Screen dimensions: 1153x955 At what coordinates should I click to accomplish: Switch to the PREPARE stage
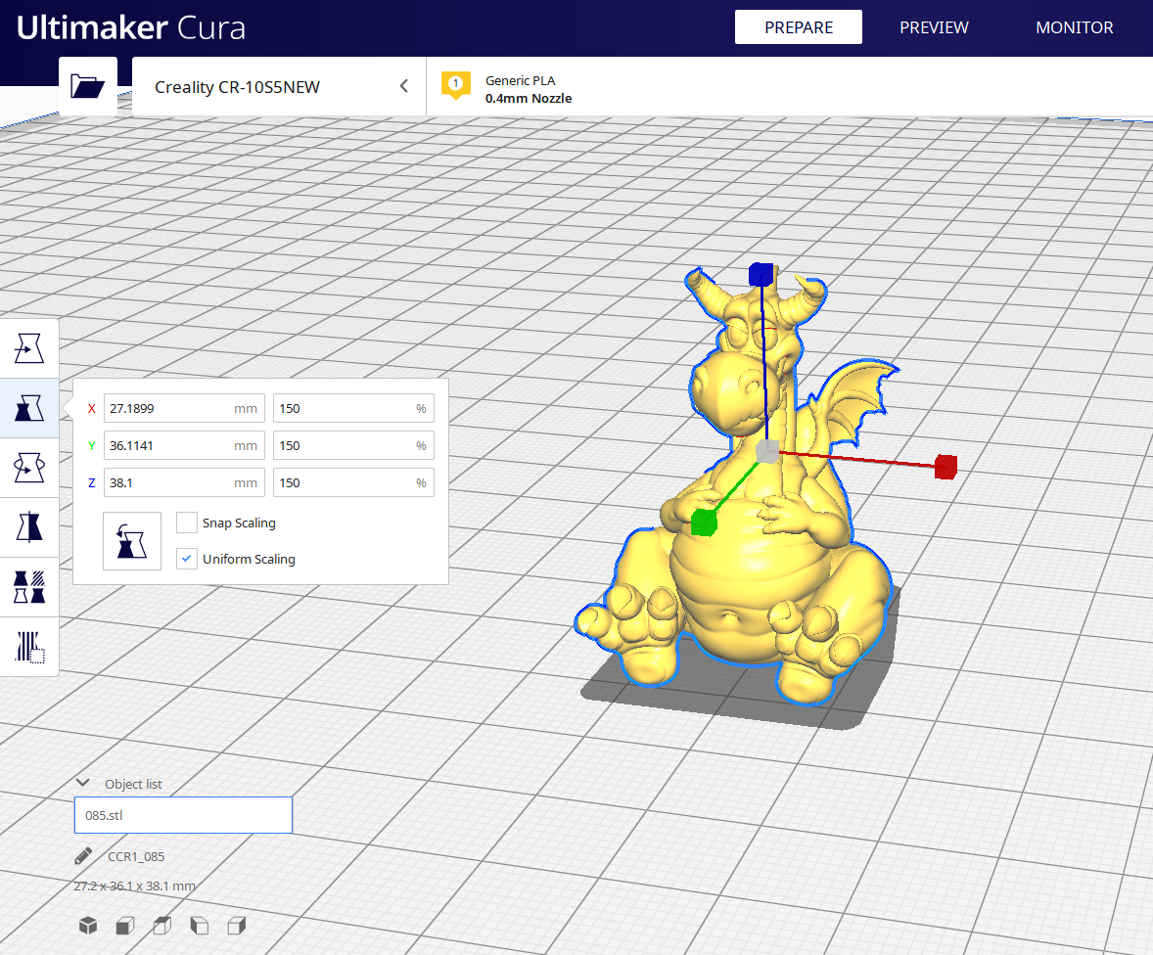point(799,27)
